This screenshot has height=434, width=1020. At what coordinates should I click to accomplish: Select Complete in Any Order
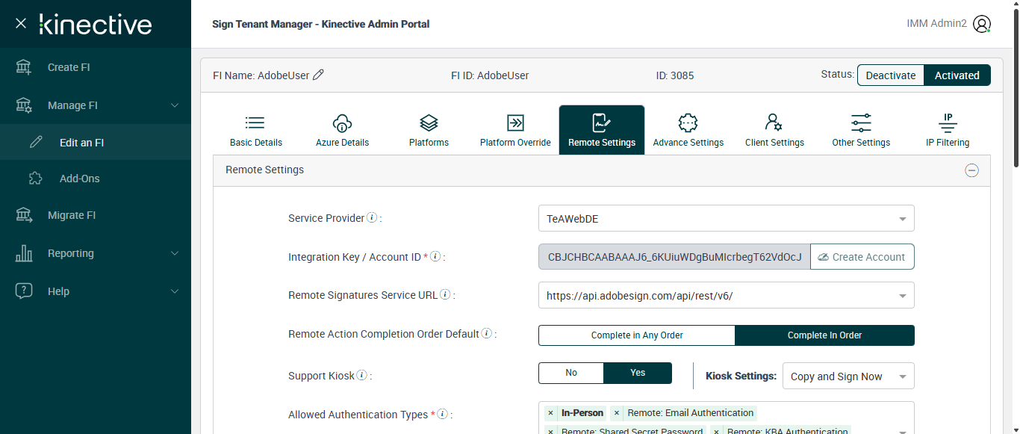(x=637, y=335)
